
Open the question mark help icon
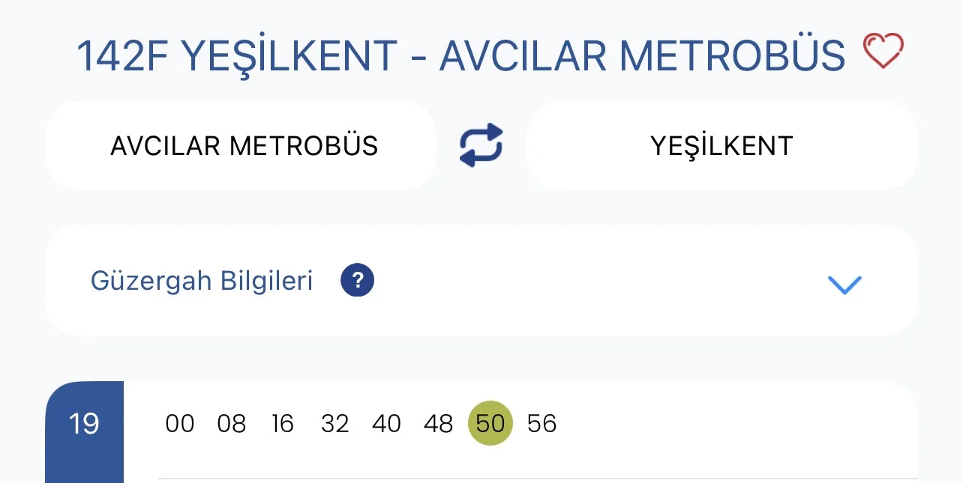coord(357,281)
